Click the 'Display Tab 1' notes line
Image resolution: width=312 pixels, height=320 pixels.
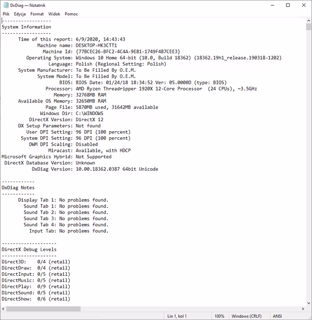63,200
